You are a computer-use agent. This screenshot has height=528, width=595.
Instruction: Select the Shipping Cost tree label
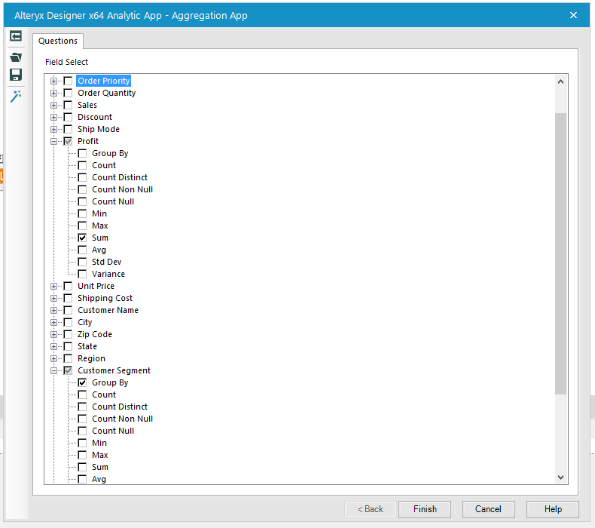[x=105, y=298]
